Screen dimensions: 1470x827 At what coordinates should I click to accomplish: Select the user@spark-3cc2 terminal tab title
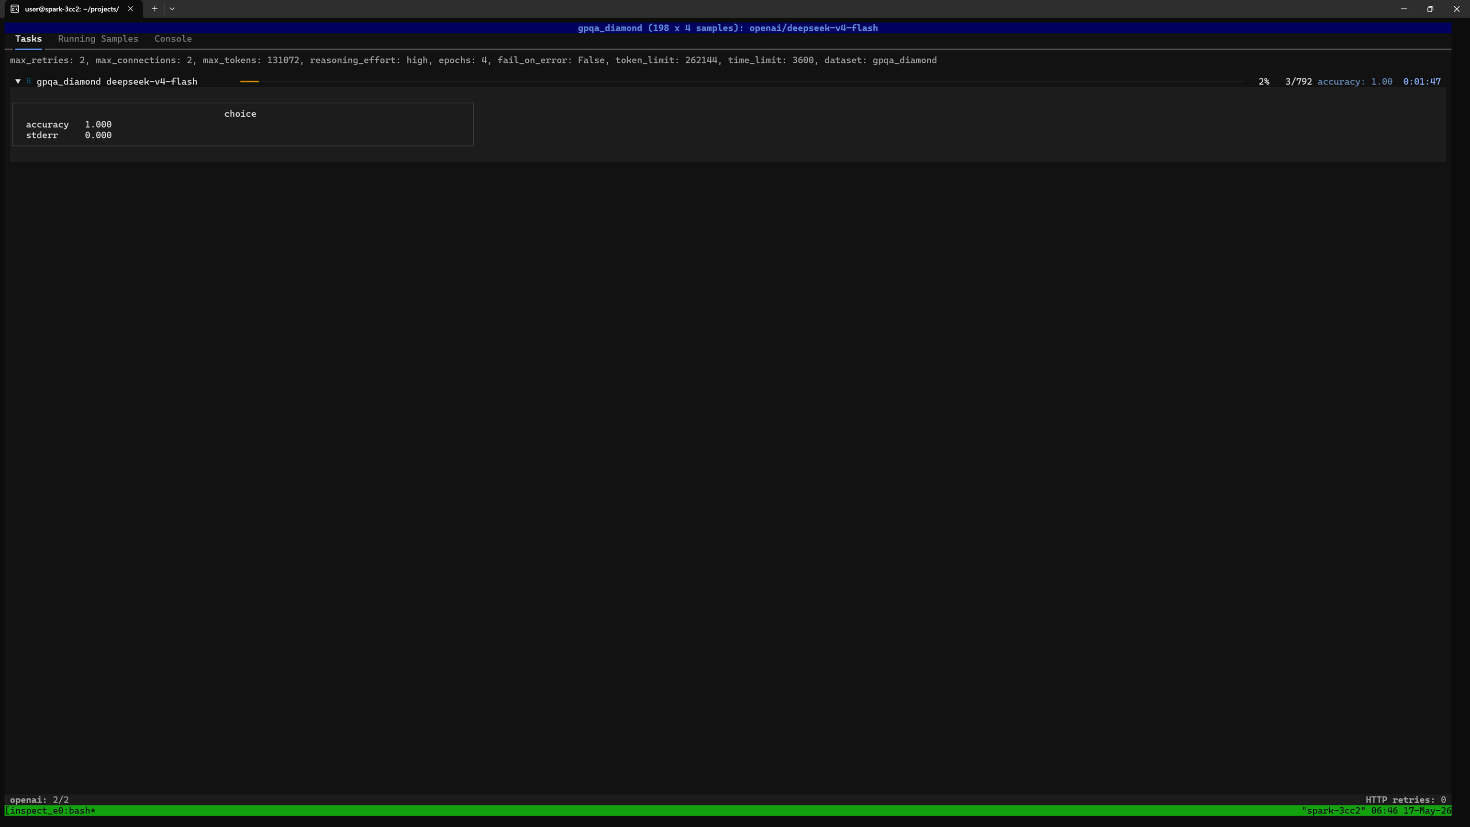(72, 9)
